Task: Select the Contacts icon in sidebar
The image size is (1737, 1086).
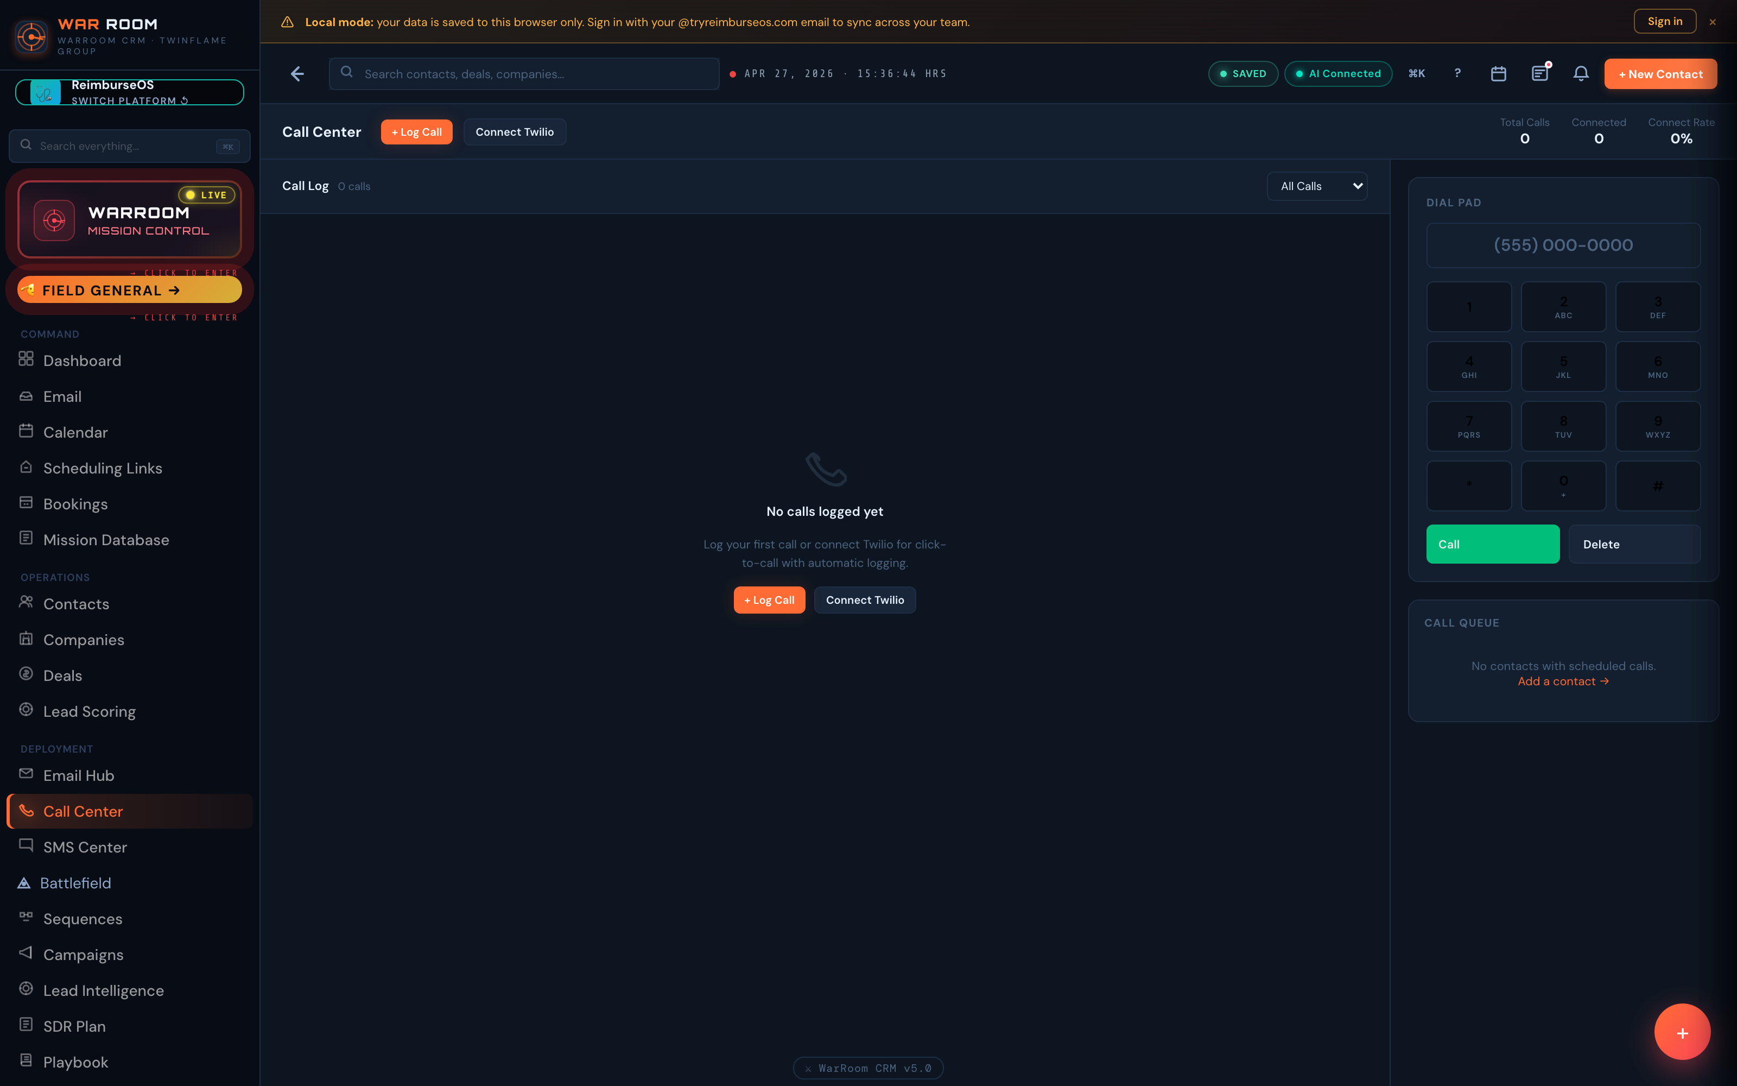Action: (26, 603)
